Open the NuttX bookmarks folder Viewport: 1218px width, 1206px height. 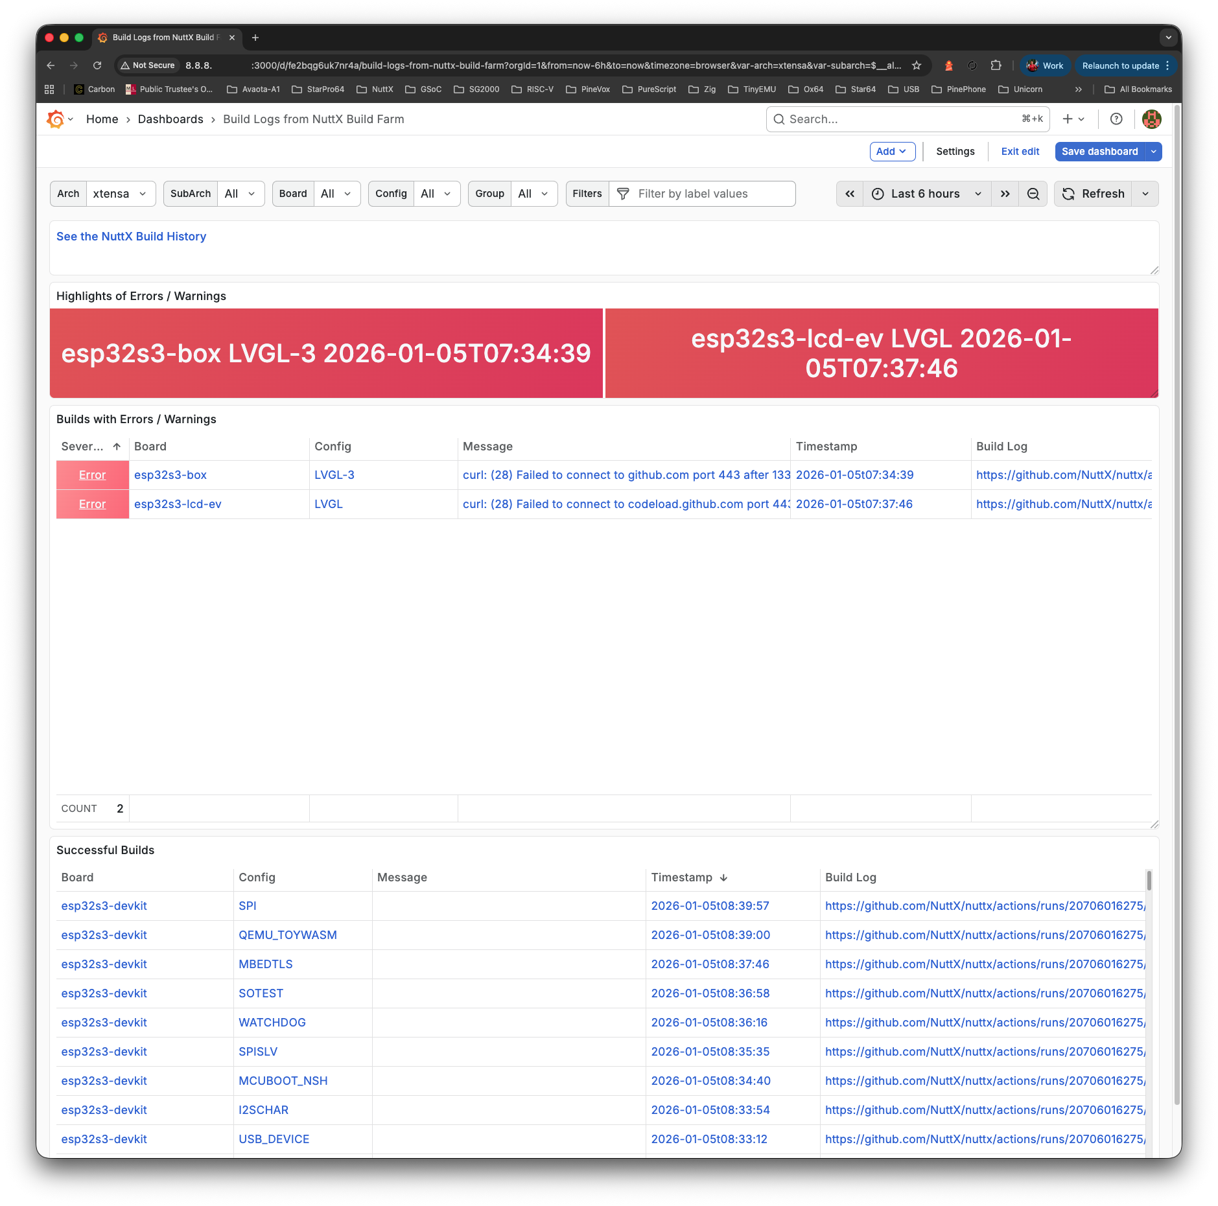[375, 89]
